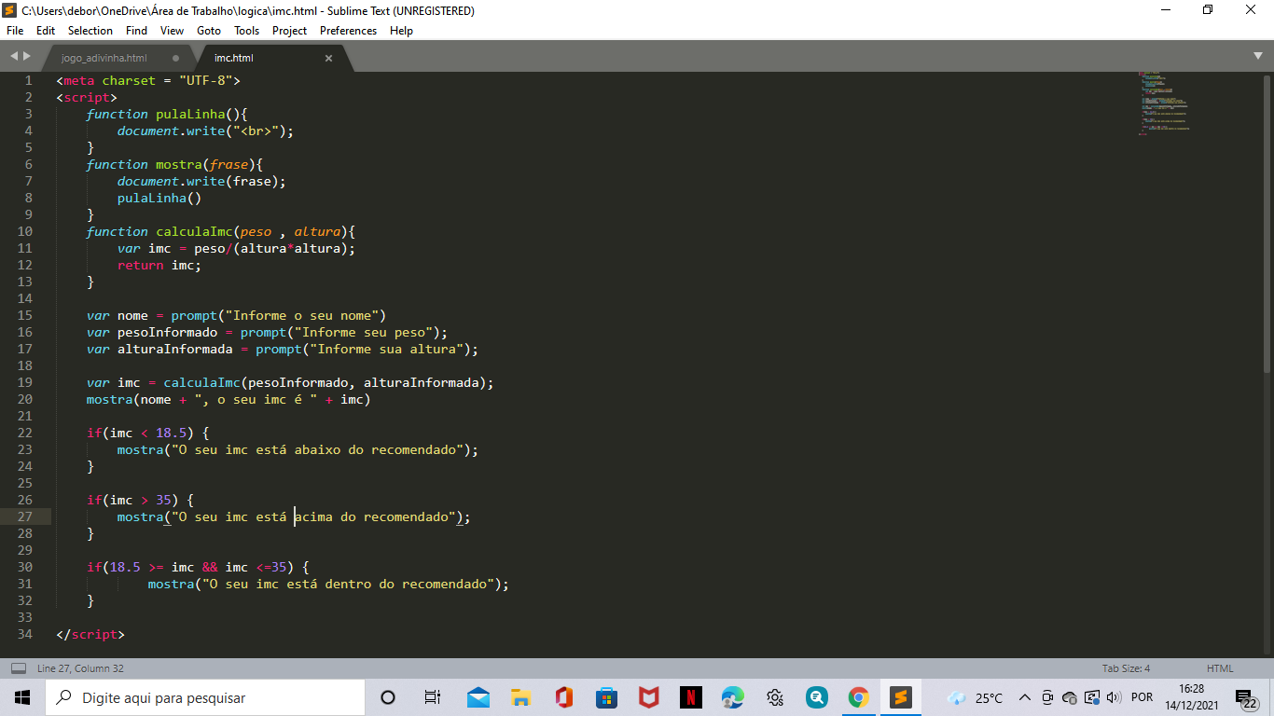Open the Tools menu
Image resolution: width=1274 pixels, height=716 pixels.
[247, 31]
